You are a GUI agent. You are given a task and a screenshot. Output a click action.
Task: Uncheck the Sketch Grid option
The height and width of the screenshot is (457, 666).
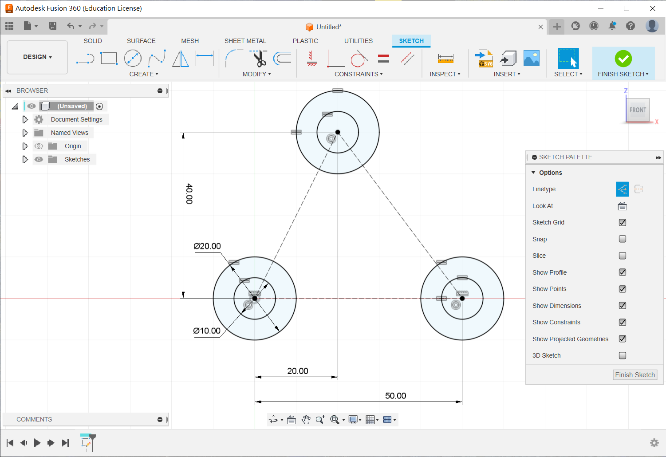pos(622,222)
